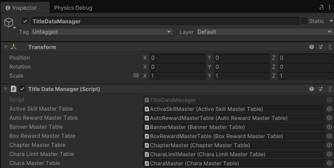Click Scale constrained proportions link icon
Screen dimensions: 334x168
(x=136, y=76)
